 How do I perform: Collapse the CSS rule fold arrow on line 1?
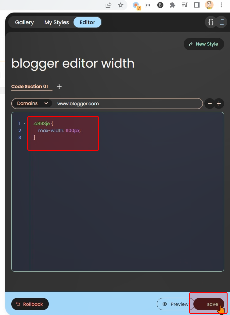(x=25, y=124)
